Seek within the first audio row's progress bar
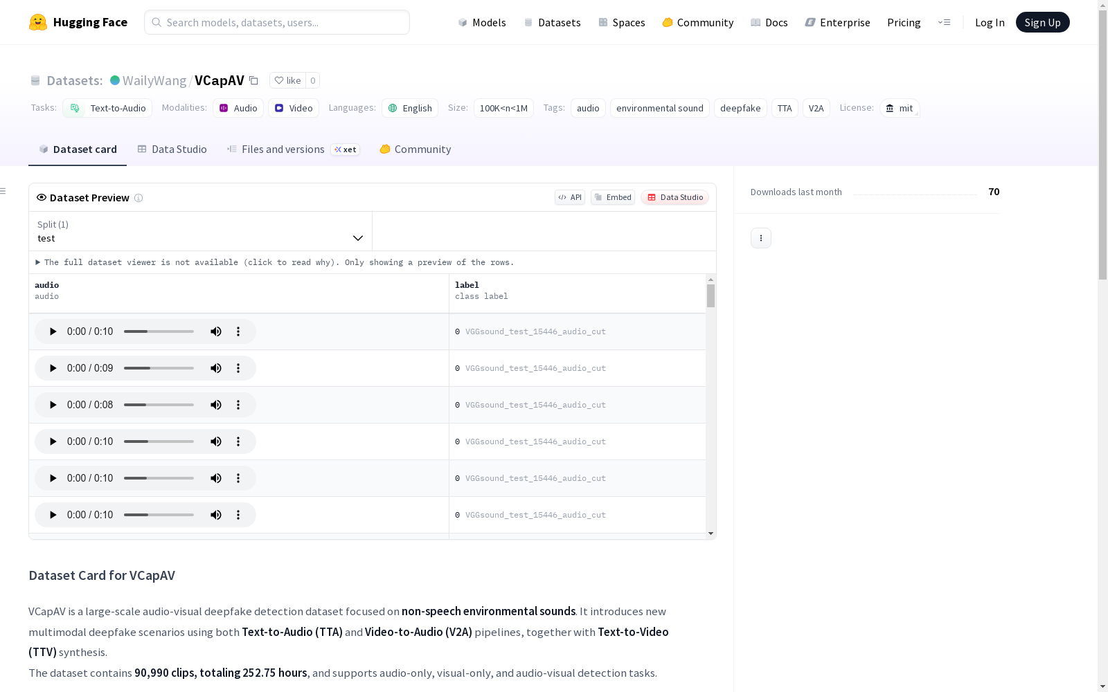This screenshot has height=692, width=1108. tap(159, 331)
